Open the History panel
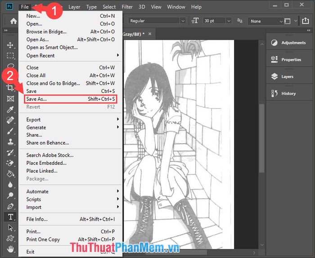The width and height of the screenshot is (315, 258). click(289, 94)
